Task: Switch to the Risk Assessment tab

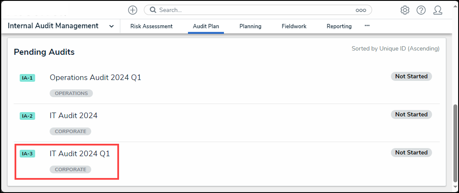Action: click(151, 26)
